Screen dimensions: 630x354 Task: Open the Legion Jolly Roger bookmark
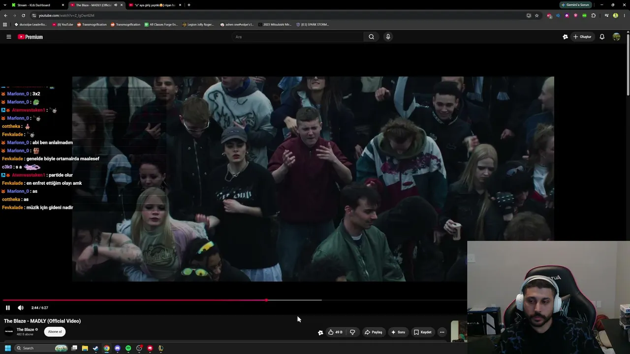(x=198, y=25)
